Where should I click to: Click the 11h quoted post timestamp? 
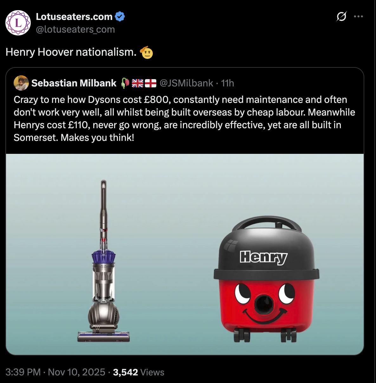[x=227, y=83]
